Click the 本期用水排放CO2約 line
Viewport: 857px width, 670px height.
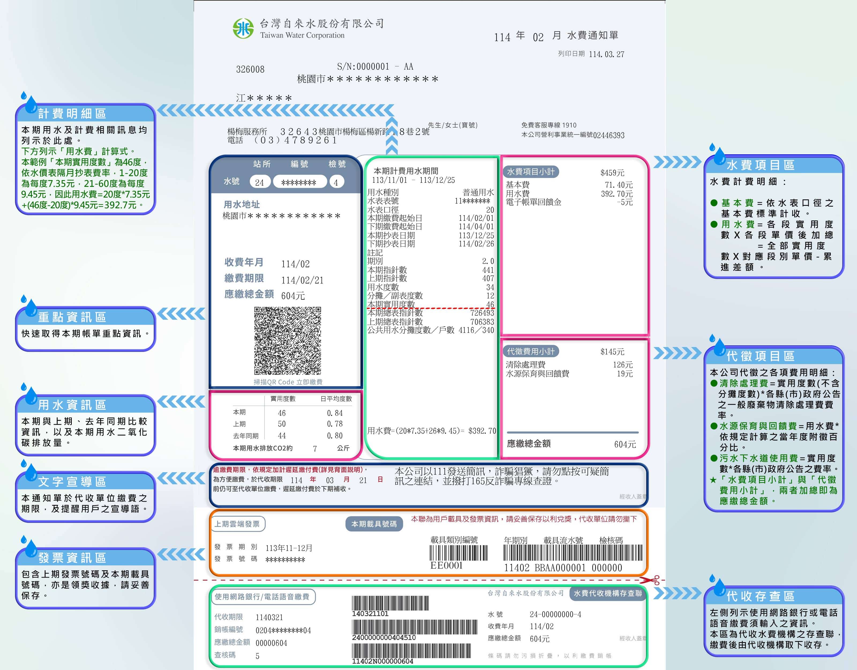[291, 448]
